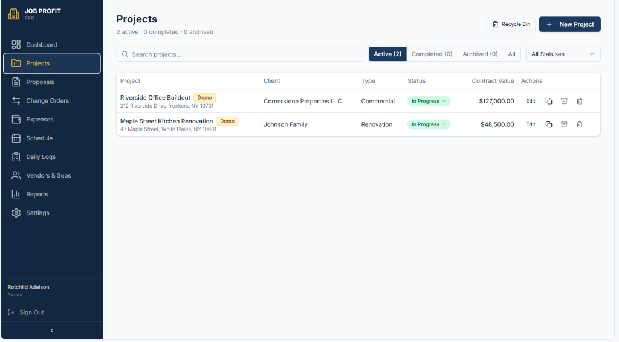This screenshot has height=342, width=619.
Task: Click the Johnson Family client cell
Action: pyautogui.click(x=285, y=124)
